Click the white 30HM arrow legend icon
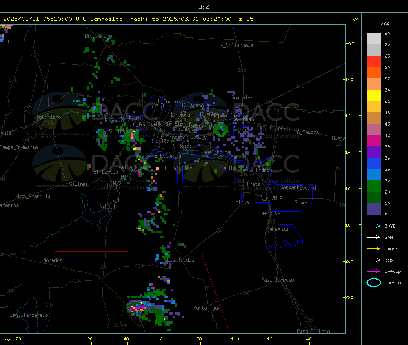The height and width of the screenshot is (345, 408). click(x=374, y=237)
